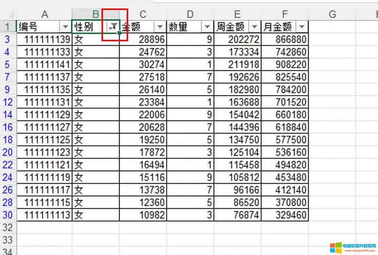Click the 周金额 header cell text
Screen dimensions: 378x255
tap(230, 27)
